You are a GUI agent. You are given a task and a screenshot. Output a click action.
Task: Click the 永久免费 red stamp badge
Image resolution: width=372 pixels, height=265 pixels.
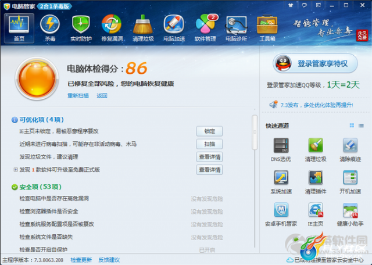362,35
